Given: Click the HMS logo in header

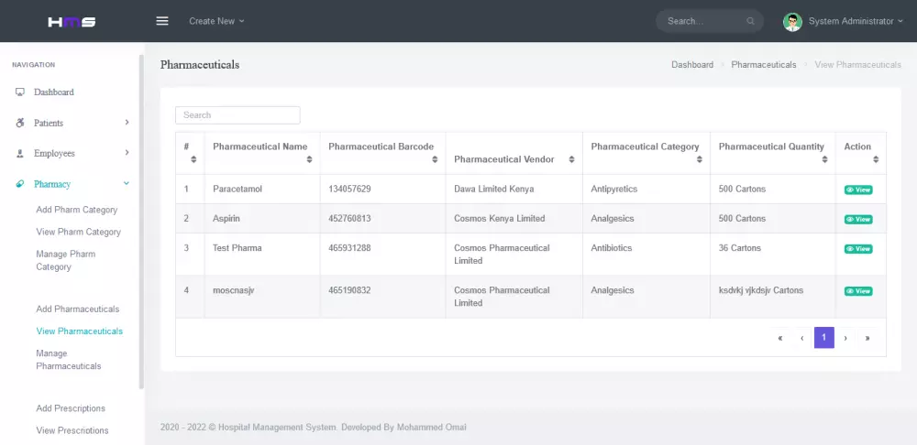Looking at the screenshot, I should coord(72,21).
